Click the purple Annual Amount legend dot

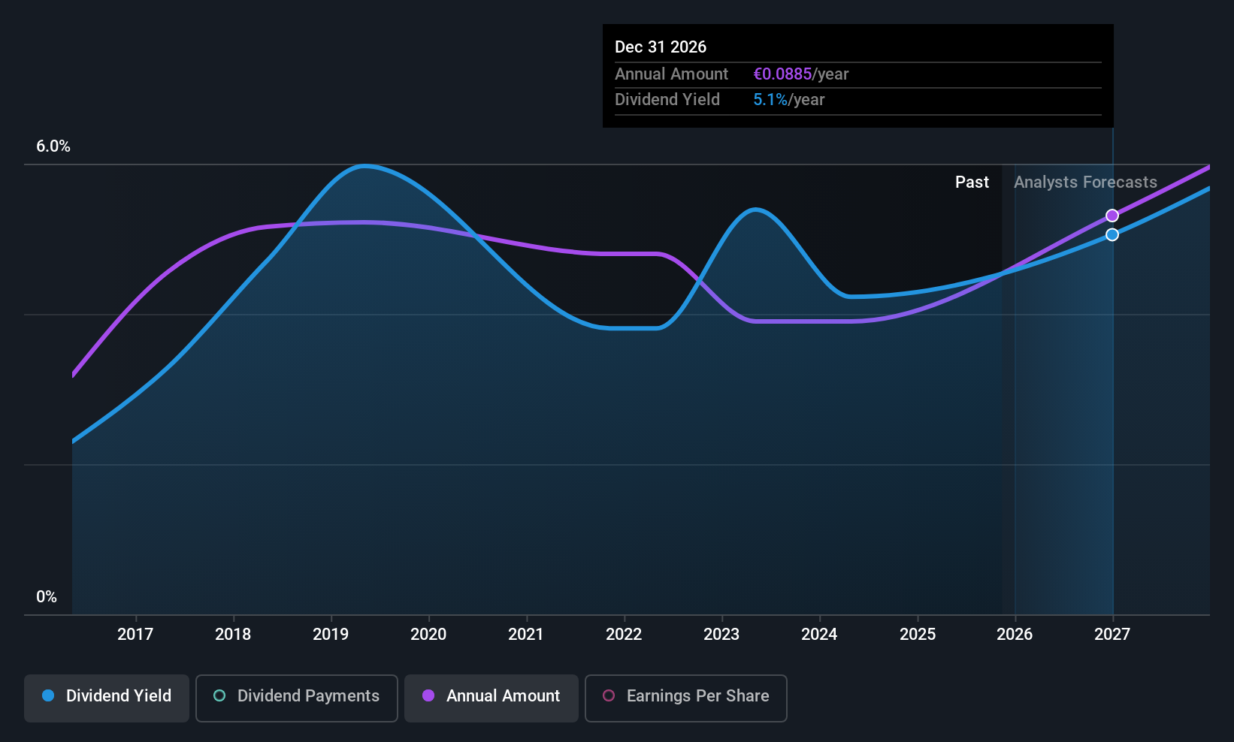pyautogui.click(x=428, y=696)
